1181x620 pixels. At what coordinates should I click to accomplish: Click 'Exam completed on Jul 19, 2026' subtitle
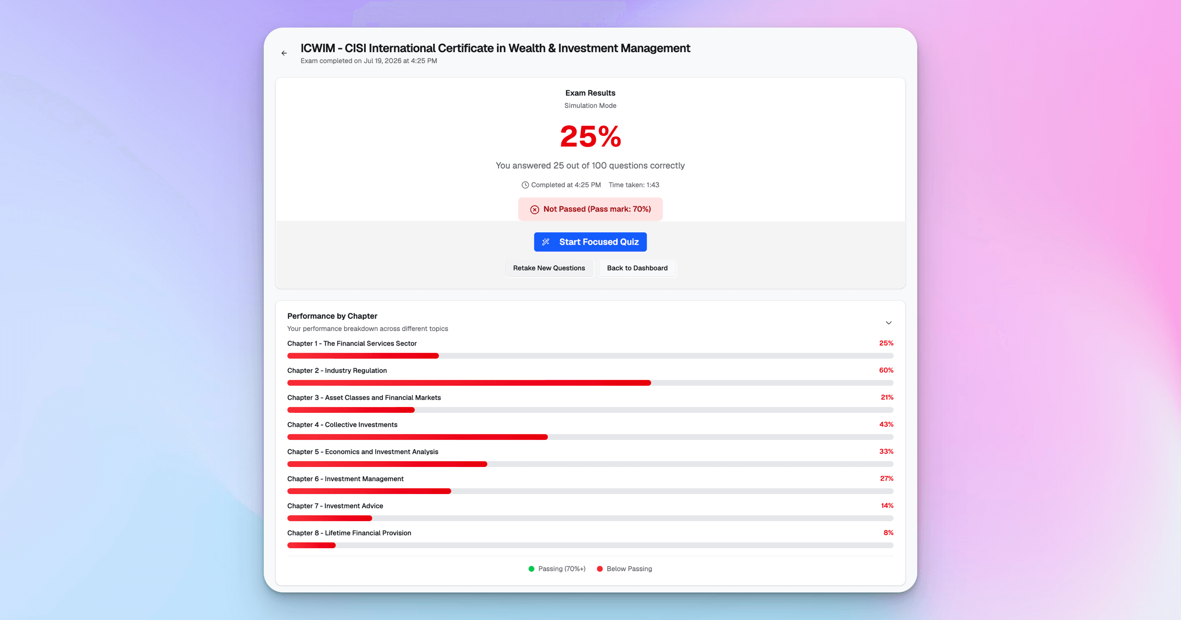tap(369, 61)
